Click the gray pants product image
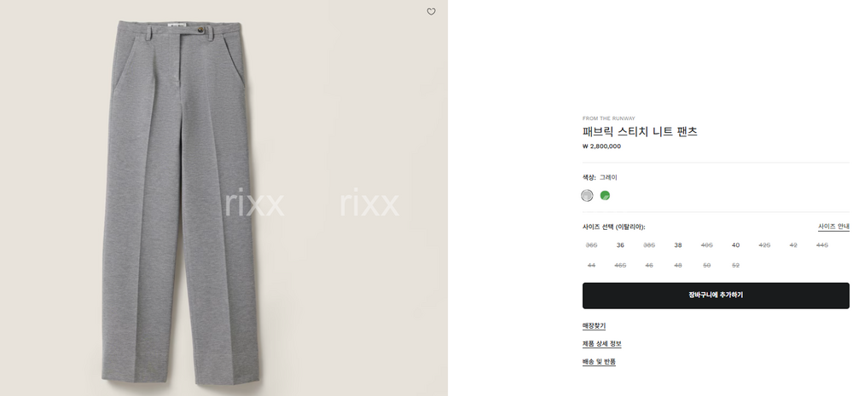 click(177, 204)
